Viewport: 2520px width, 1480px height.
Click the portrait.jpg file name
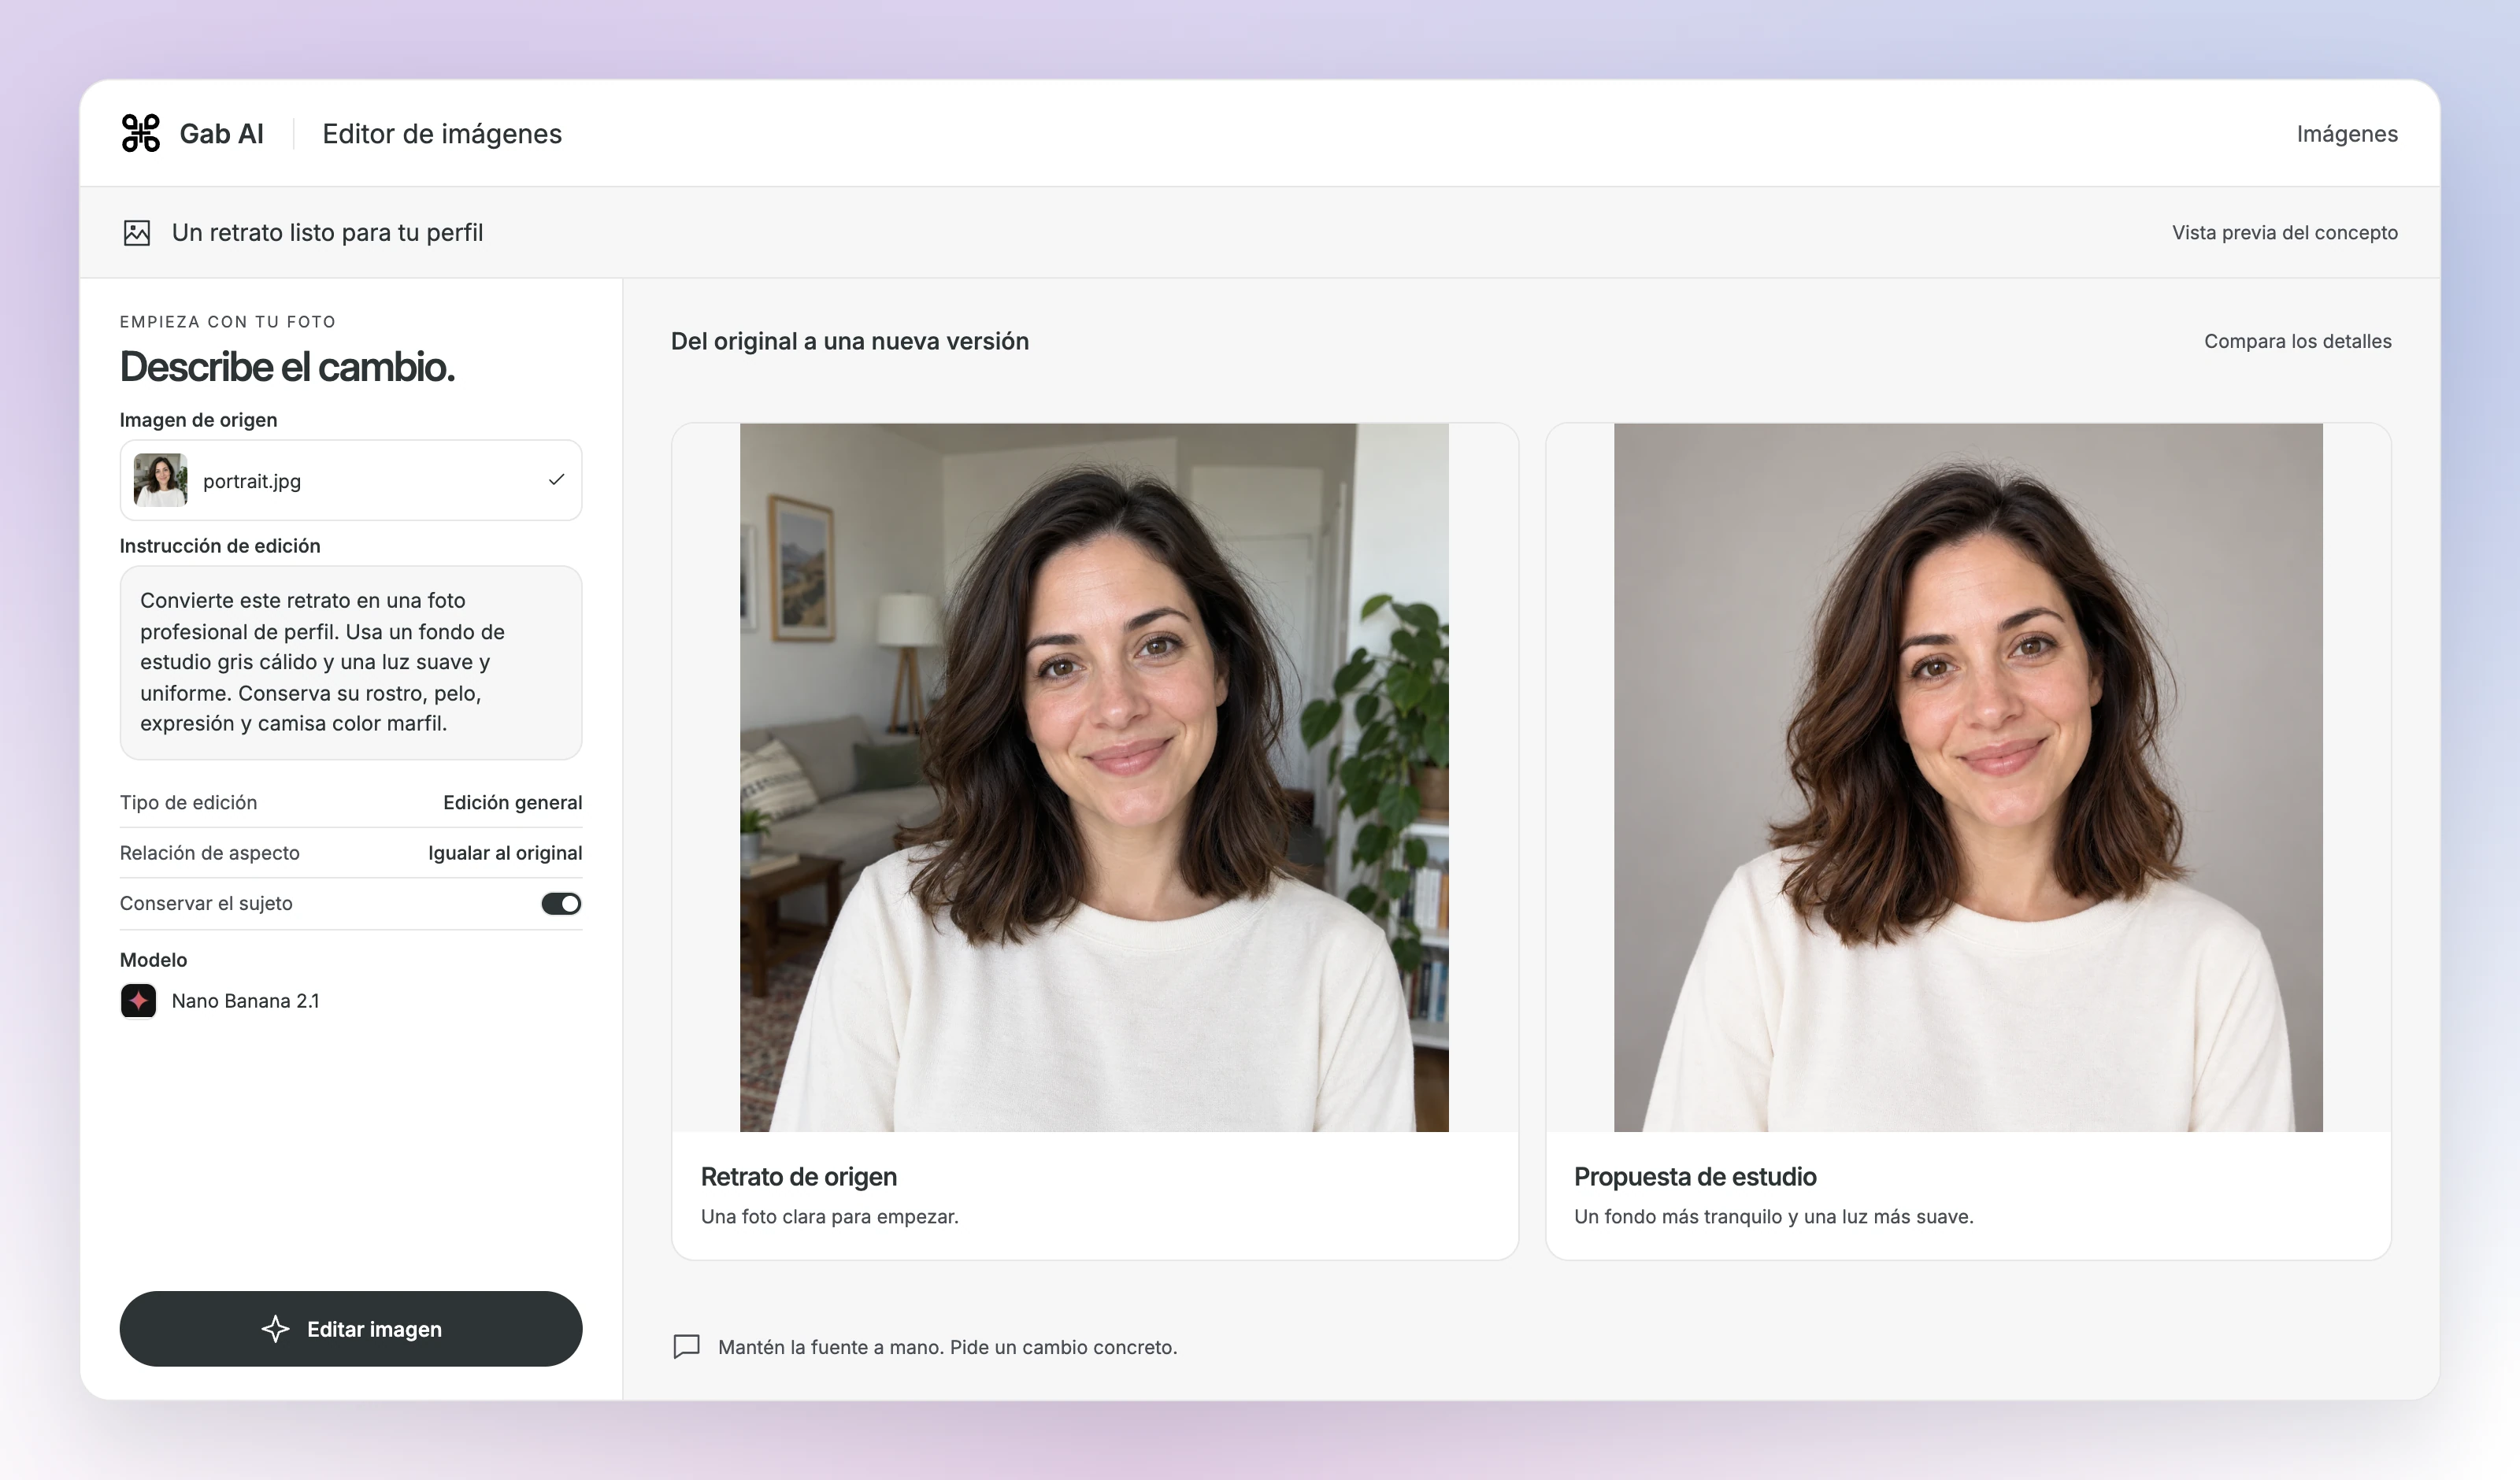(x=252, y=481)
